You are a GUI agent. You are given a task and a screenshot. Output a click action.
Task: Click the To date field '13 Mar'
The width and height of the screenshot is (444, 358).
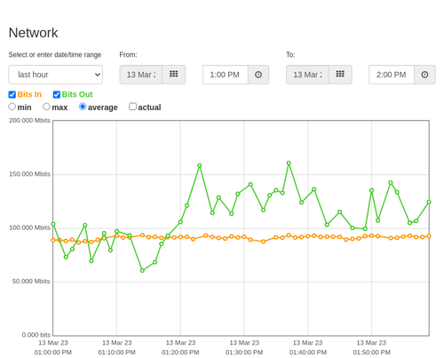pos(307,75)
